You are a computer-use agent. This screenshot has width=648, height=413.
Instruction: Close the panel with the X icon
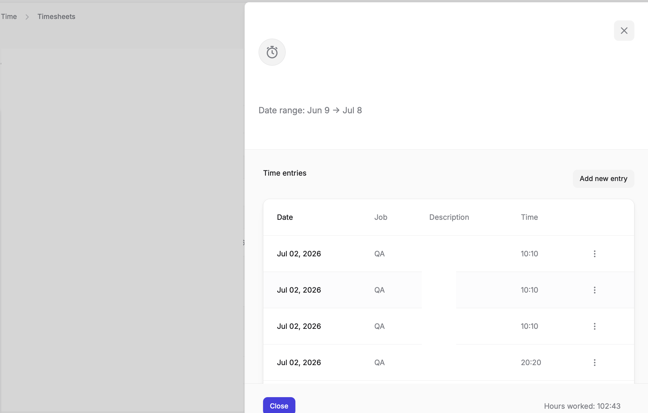click(624, 31)
